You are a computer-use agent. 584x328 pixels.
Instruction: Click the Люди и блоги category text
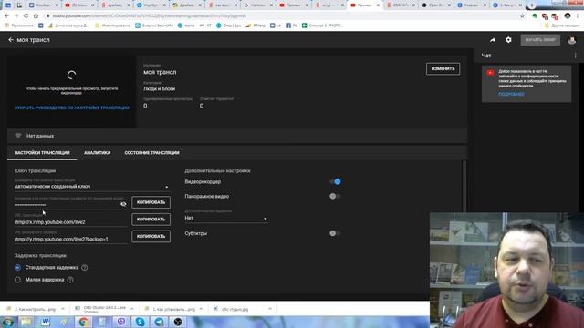pos(160,89)
